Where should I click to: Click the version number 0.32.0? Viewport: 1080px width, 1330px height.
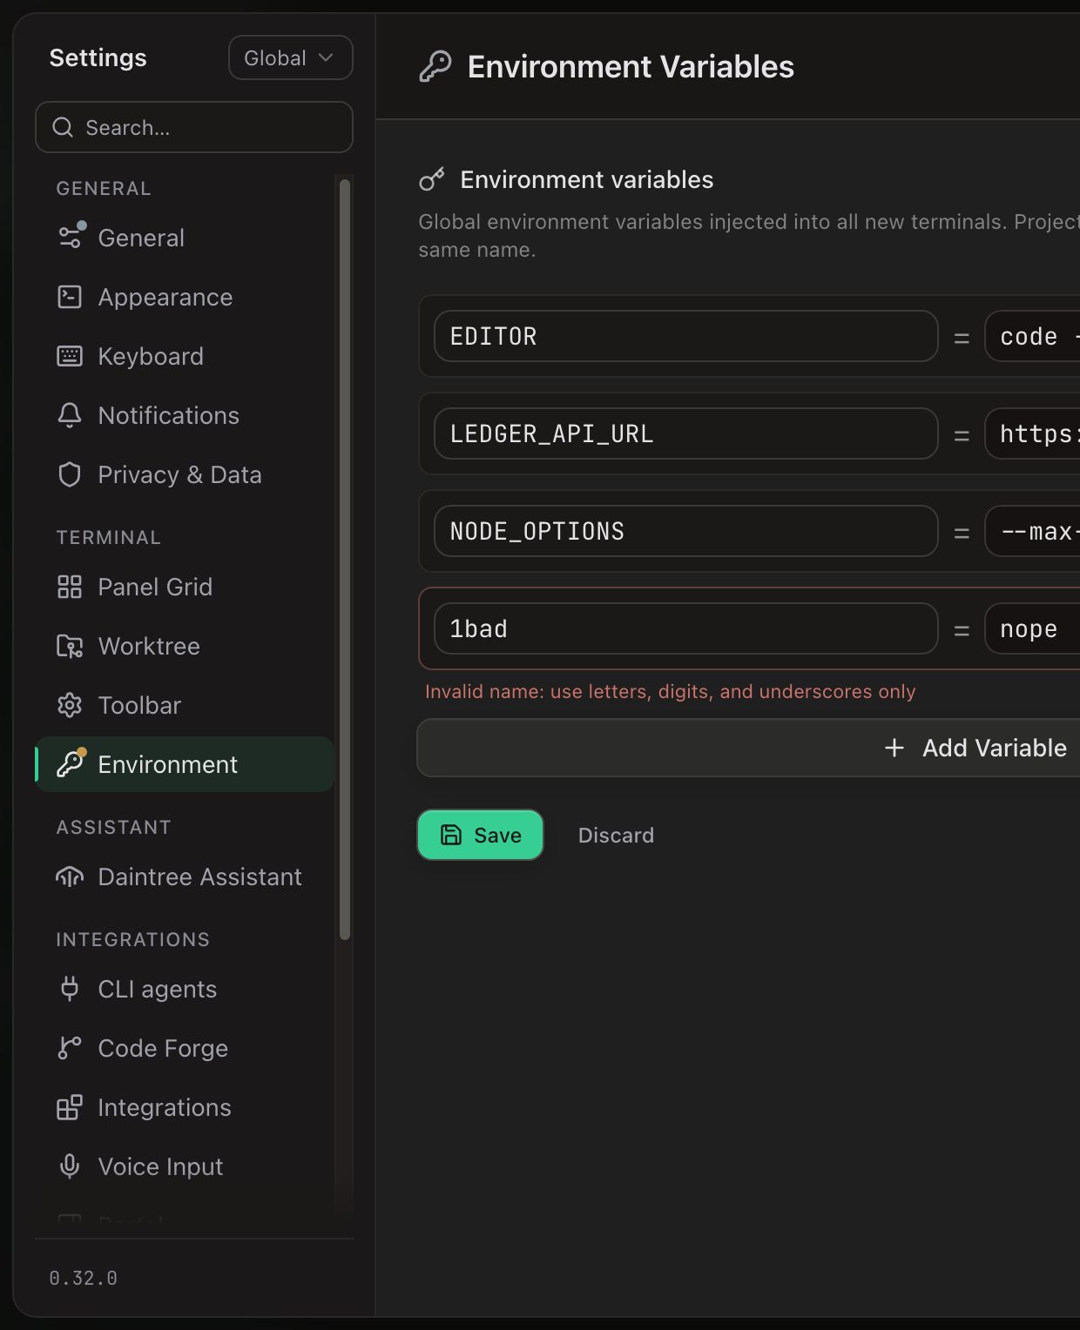pyautogui.click(x=83, y=1278)
